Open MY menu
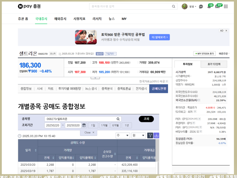Screen dimensions: 237x178 (x=124, y=19)
